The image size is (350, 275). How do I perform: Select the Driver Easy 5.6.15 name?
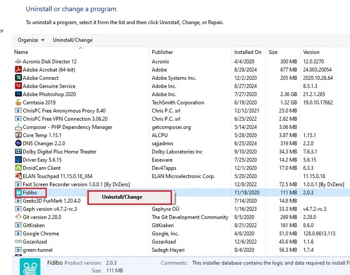pos(42,160)
